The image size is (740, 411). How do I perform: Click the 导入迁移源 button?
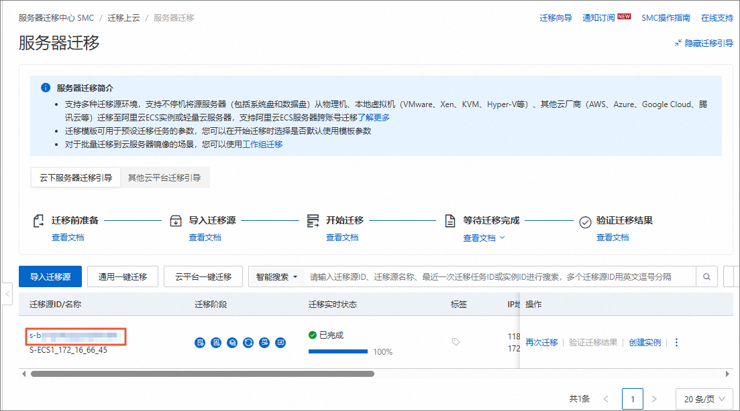[x=50, y=276]
